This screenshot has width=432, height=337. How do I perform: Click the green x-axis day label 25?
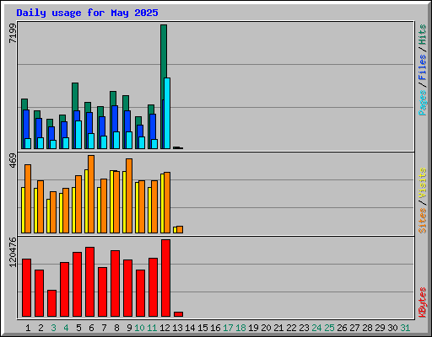(329, 328)
